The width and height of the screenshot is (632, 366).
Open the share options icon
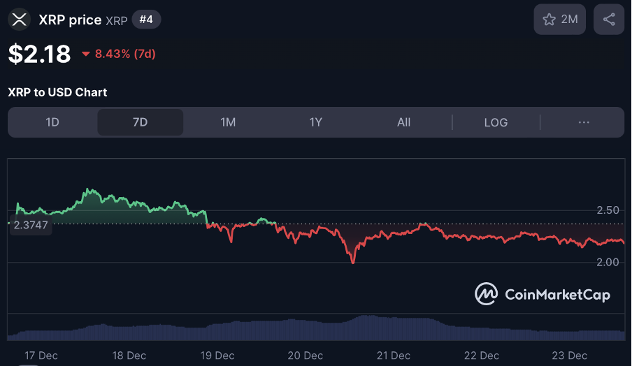click(608, 20)
